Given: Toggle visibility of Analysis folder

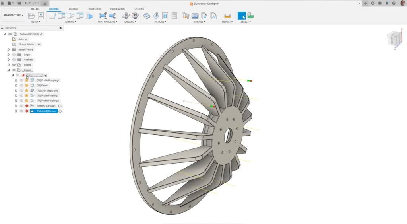Looking at the screenshot, I should (x=14, y=60).
